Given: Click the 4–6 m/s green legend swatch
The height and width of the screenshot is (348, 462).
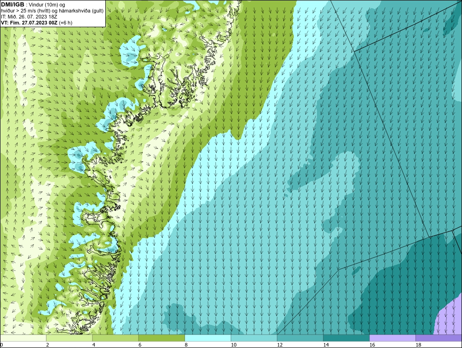Looking at the screenshot, I should pyautogui.click(x=115, y=338).
